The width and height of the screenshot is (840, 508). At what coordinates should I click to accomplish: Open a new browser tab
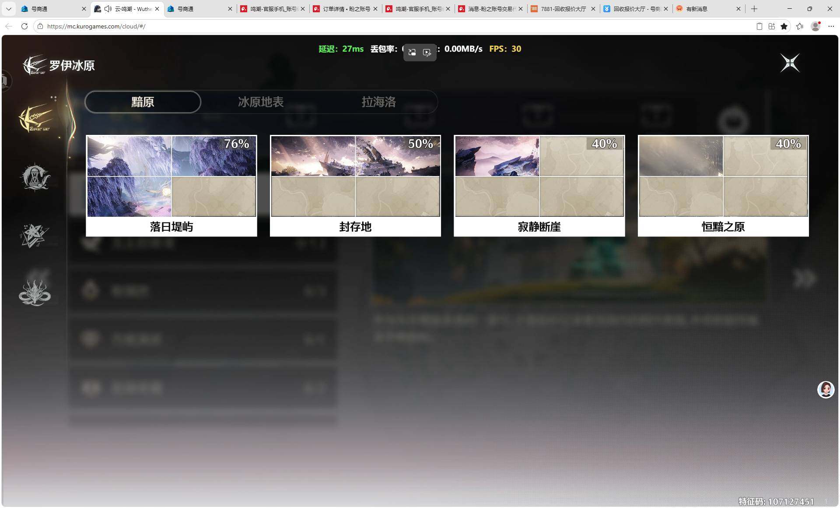coord(754,9)
